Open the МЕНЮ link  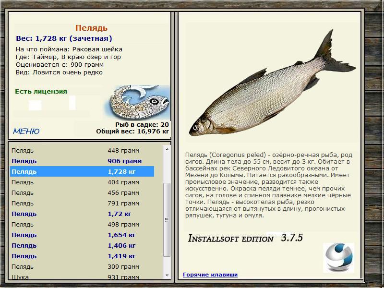(x=26, y=131)
